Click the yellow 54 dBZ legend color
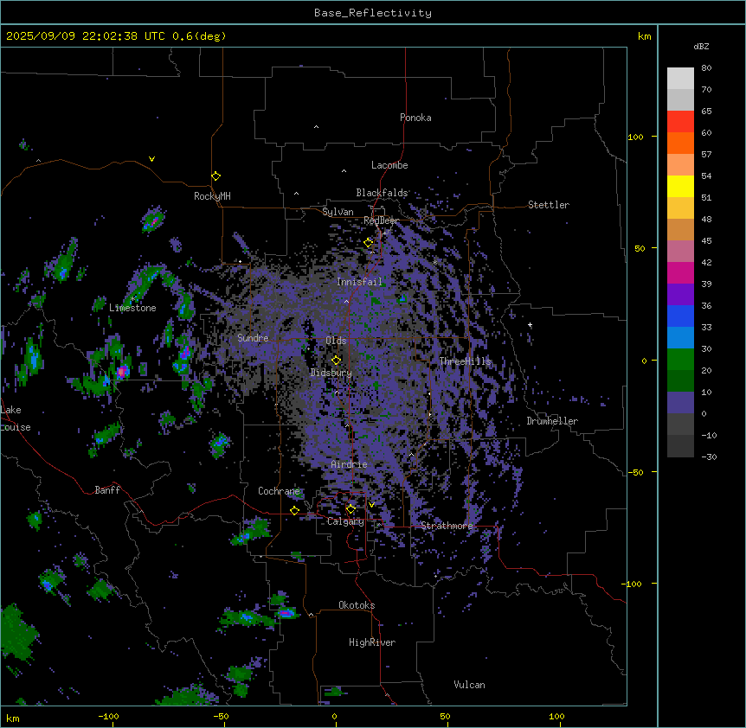Screen dimensions: 746x728 pyautogui.click(x=680, y=186)
